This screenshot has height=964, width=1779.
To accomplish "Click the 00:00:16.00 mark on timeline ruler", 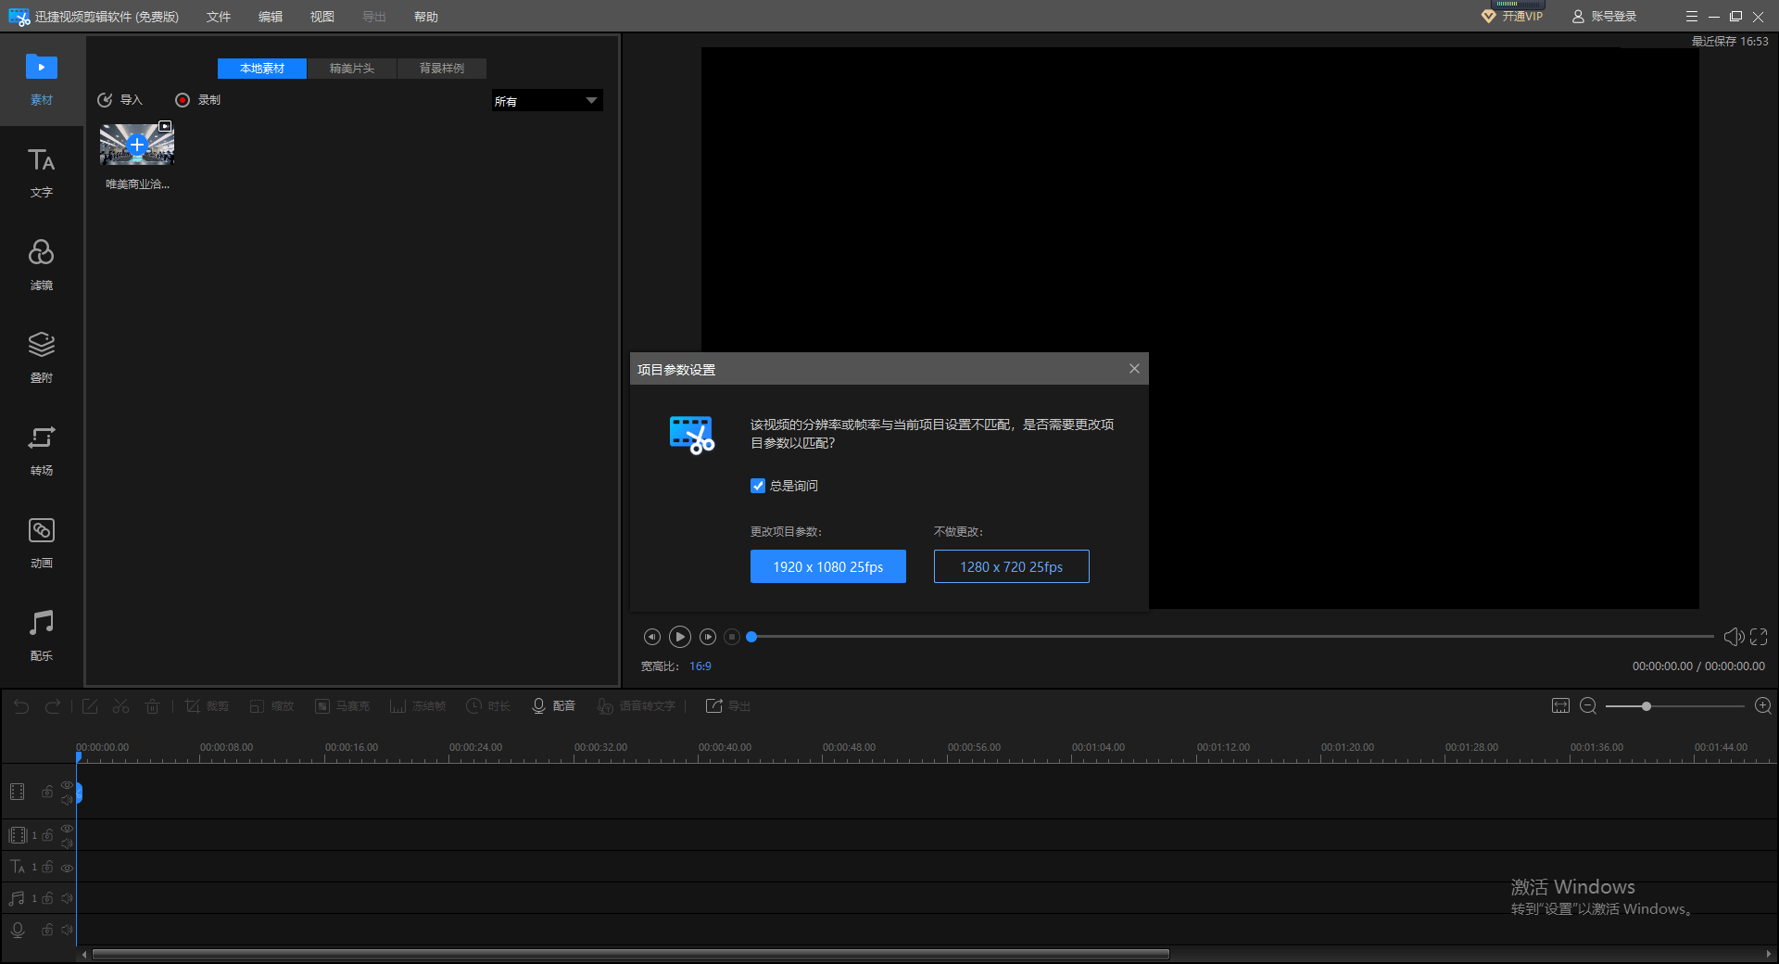I will point(351,747).
